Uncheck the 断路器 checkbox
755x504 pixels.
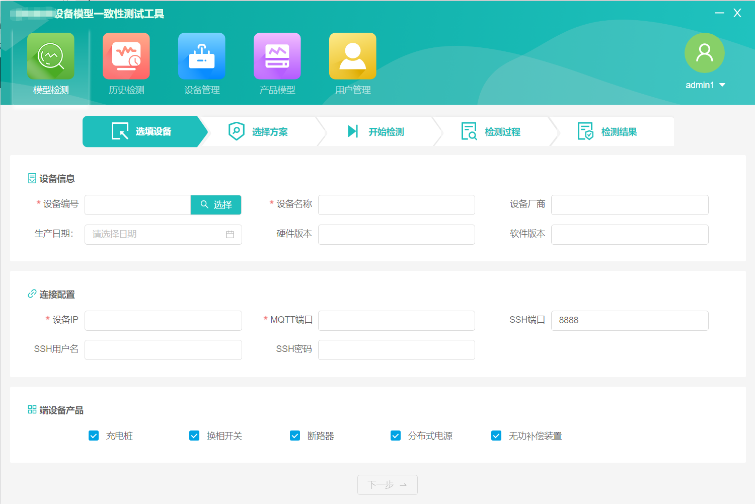point(295,436)
